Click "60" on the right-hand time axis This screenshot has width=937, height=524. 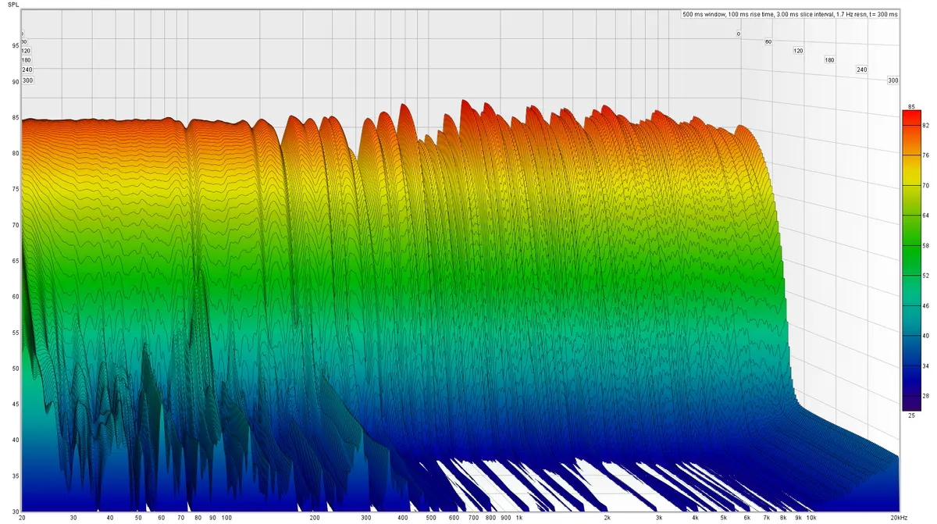[x=768, y=41]
